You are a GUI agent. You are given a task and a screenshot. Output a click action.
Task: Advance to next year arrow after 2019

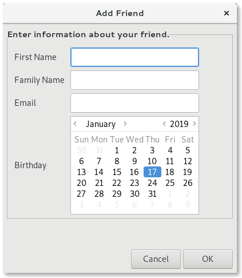195,124
